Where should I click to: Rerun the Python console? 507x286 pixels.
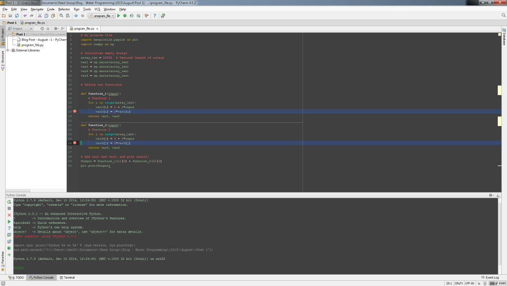click(9, 202)
